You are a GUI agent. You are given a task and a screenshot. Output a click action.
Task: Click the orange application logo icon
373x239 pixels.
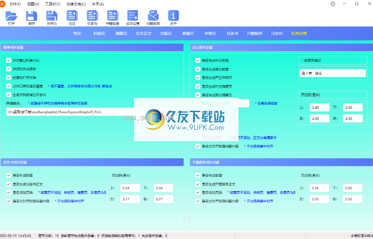[x=2, y=4]
